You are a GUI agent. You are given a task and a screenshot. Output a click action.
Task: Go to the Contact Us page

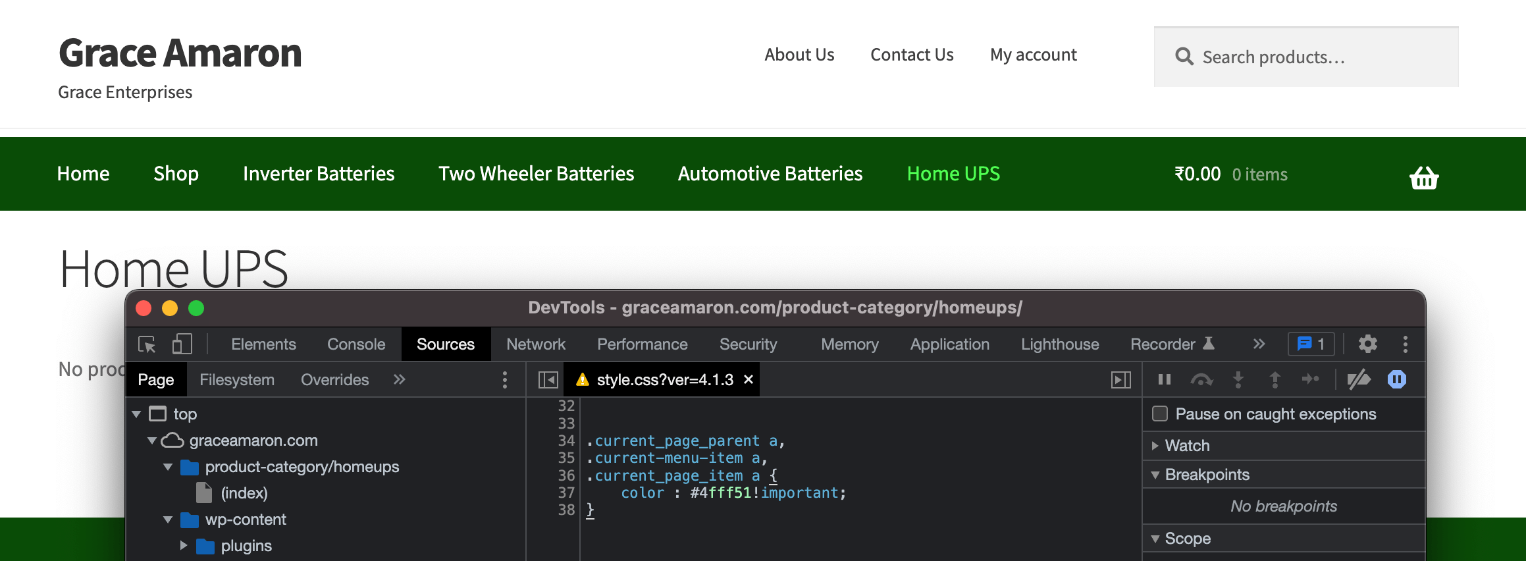click(x=912, y=55)
